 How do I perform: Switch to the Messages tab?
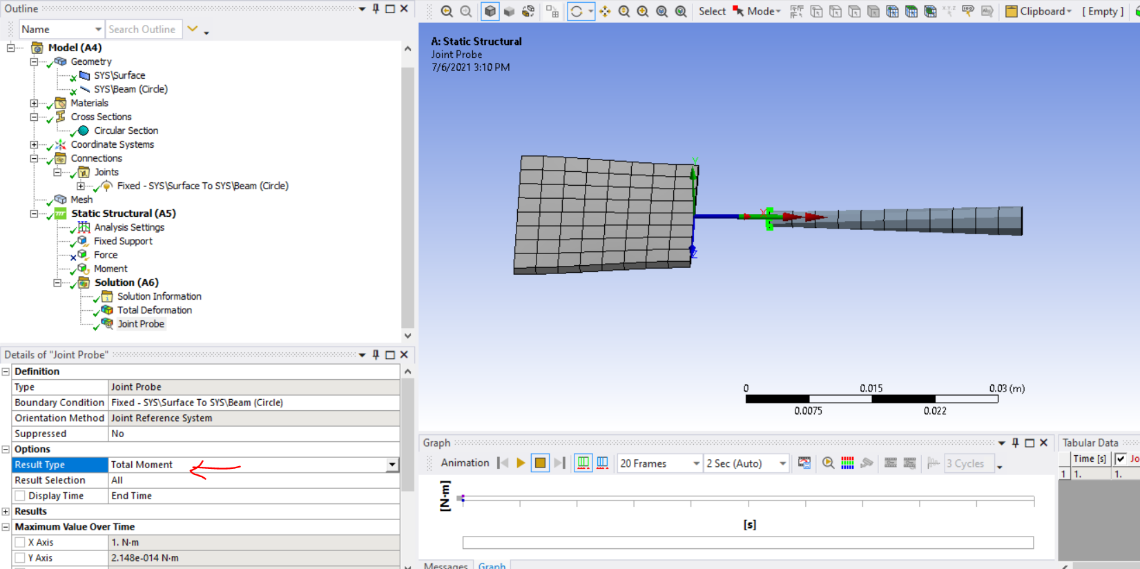445,565
